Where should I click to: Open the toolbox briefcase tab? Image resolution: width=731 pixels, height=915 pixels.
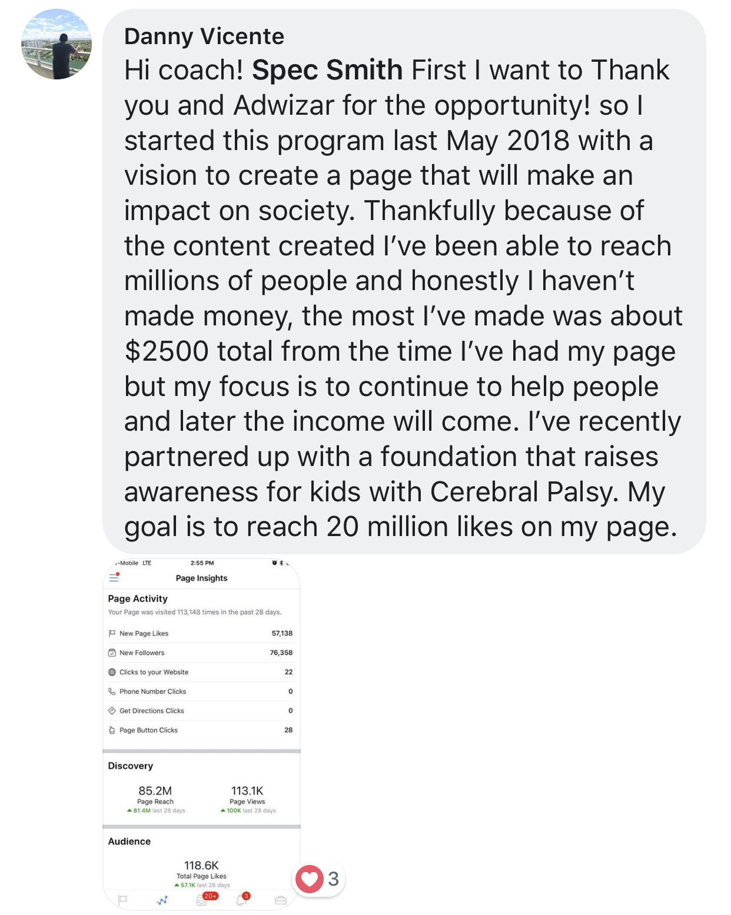tap(281, 900)
